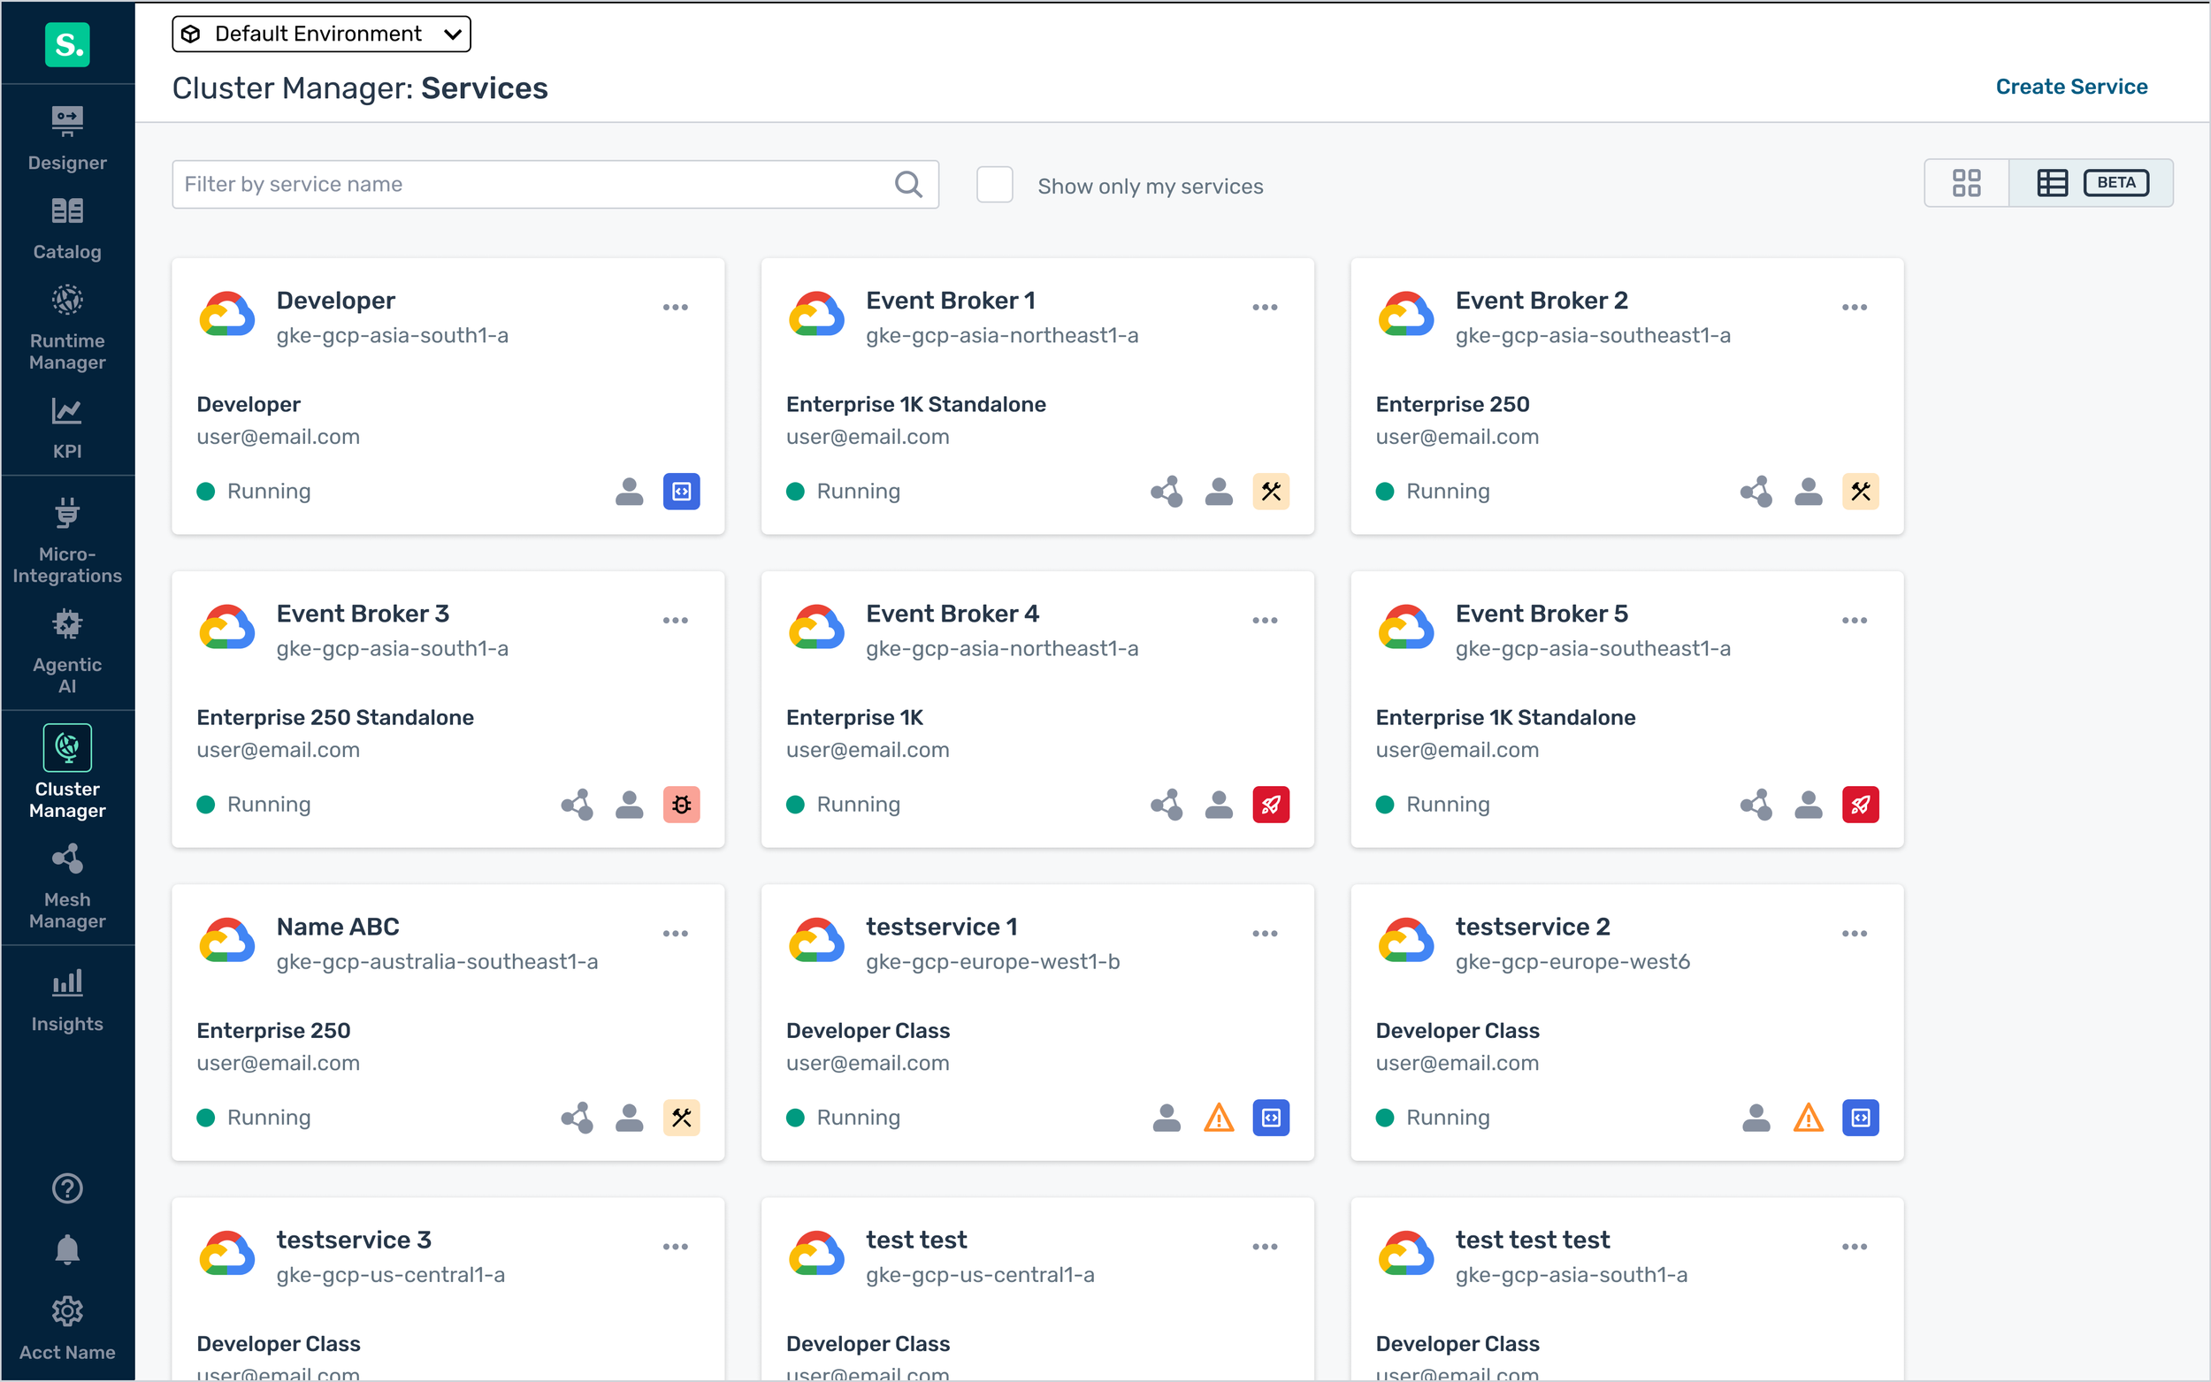
Task: Open KPI from the navigation menu
Action: click(x=66, y=427)
